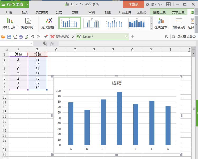
Task: Open the 视图 ribbon tab
Action: (108, 12)
